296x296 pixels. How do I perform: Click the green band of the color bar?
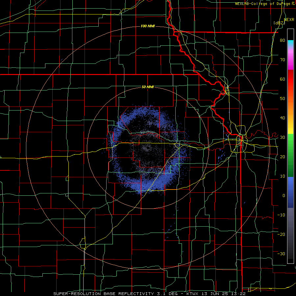pos(290,155)
